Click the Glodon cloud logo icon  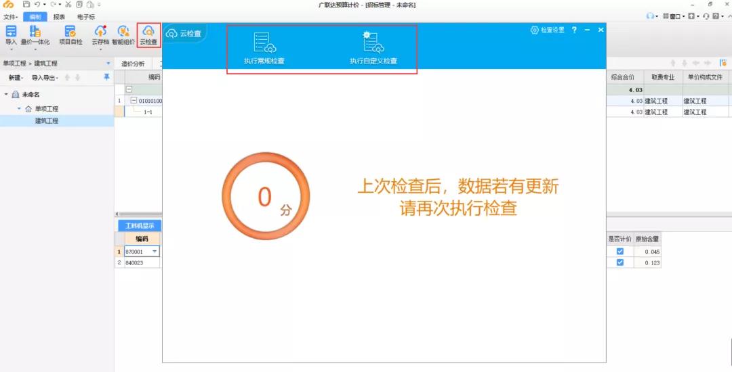9,5
